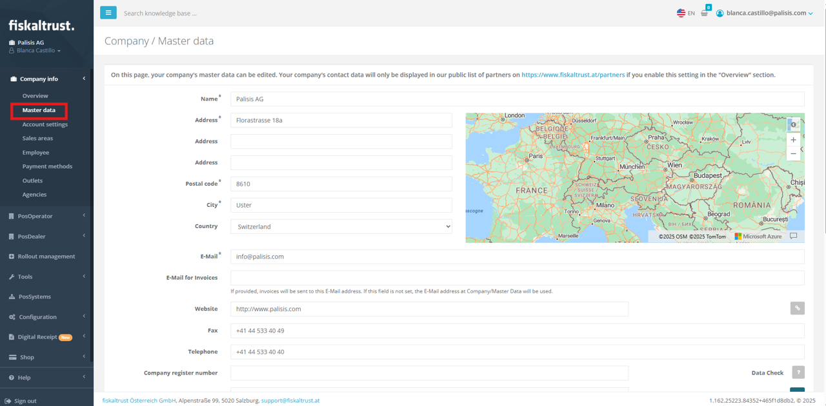Click the fiskaltrust Österreich GmbH footer link
Viewport: 826px width, 406px height.
click(x=139, y=400)
